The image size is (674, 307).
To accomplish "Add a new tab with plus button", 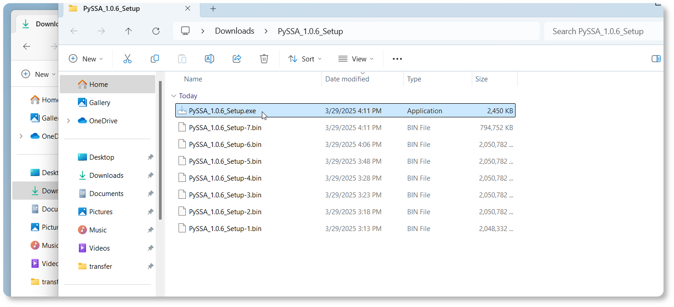I will (213, 9).
